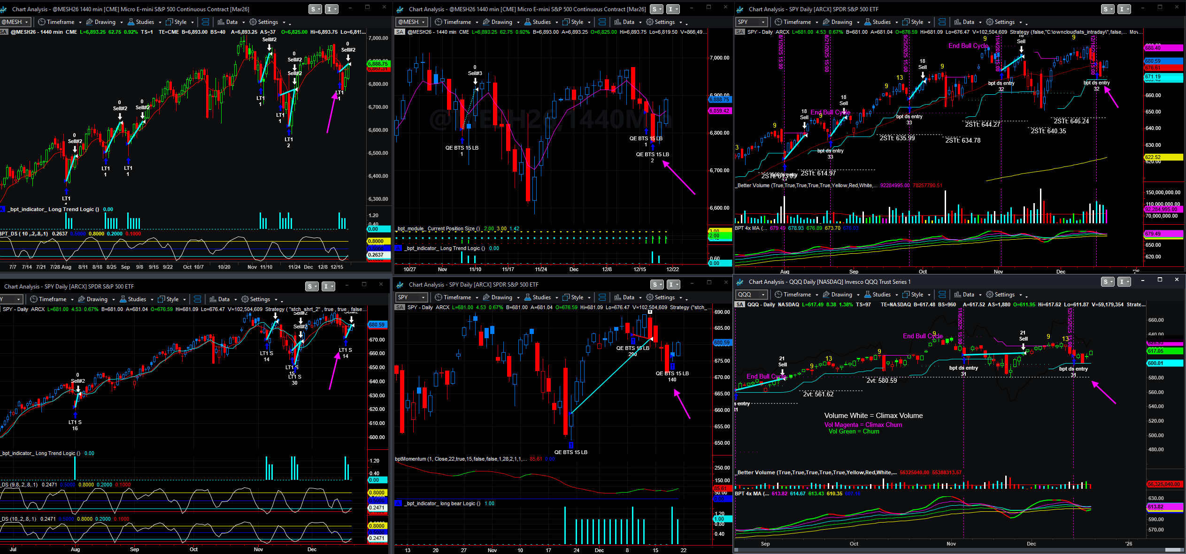Open the QQQ symbol combo box

coord(752,295)
